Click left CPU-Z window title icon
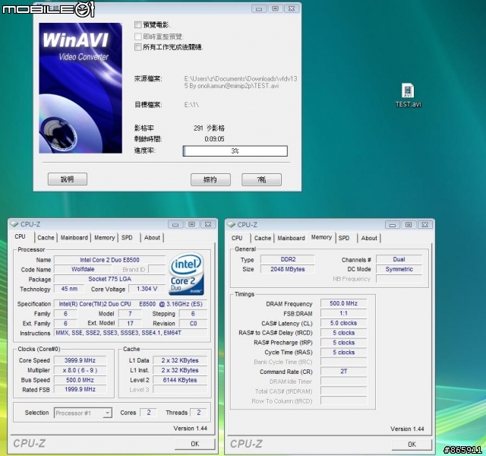Viewport: 486px width, 456px height. click(14, 224)
